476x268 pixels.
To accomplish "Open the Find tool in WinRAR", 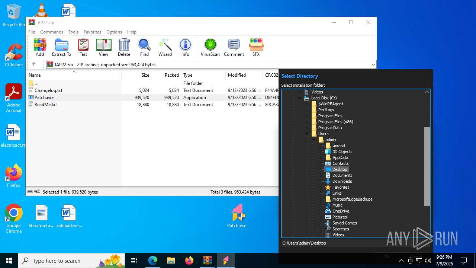I will pyautogui.click(x=144, y=47).
